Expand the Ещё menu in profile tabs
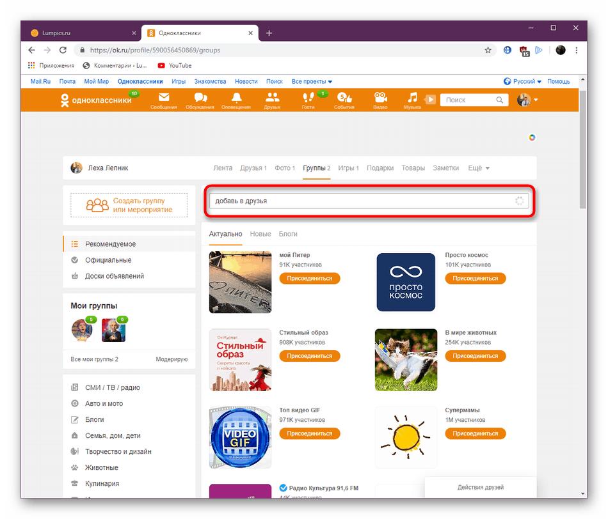This screenshot has width=608, height=519. [x=479, y=167]
